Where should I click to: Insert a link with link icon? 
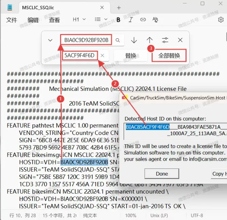(143, 20)
